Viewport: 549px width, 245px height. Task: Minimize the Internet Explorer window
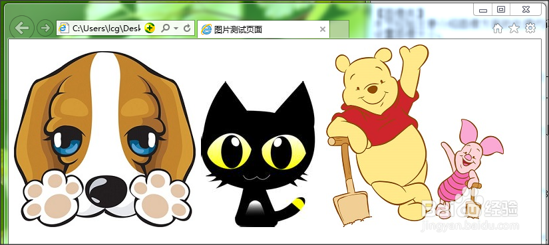point(483,9)
